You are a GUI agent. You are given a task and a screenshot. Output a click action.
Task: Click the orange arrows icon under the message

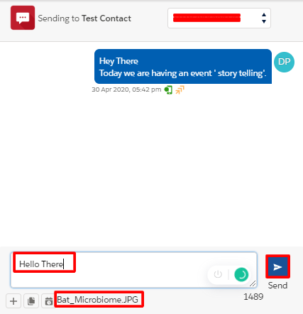[180, 90]
